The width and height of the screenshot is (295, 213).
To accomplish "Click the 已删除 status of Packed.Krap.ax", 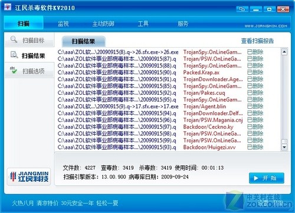I will [x=255, y=72].
